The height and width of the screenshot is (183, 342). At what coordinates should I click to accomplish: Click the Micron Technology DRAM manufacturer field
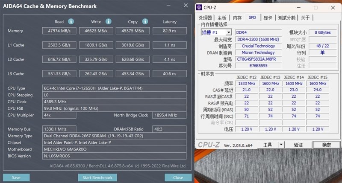[258, 52]
